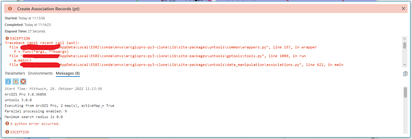Select the associations.py line 622 traceback entry
The image size is (412, 139).
176,65
